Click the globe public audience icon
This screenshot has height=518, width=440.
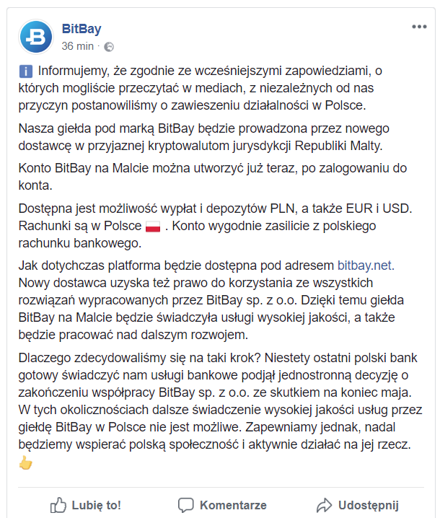[109, 47]
